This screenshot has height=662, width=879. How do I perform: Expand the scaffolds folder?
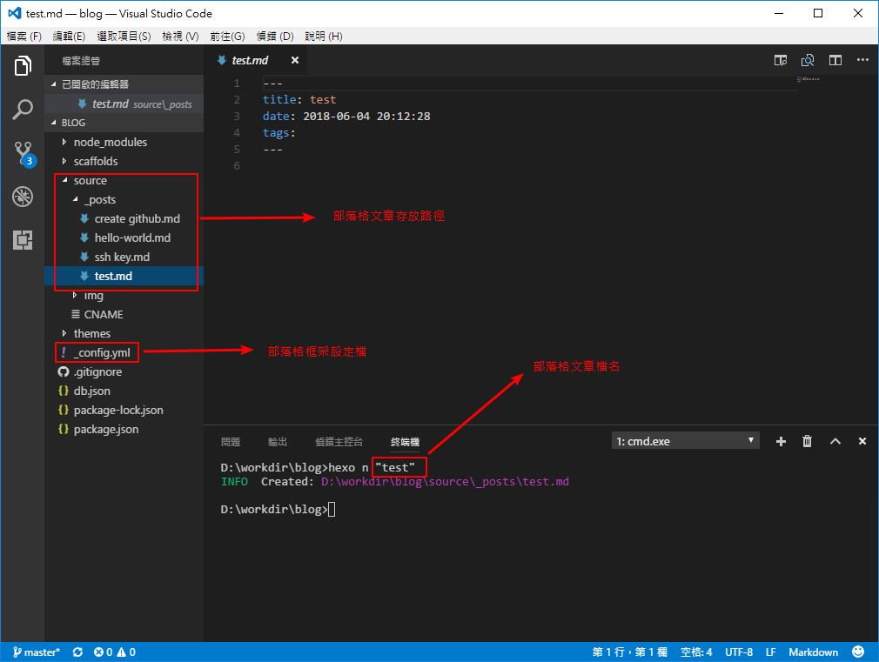click(x=64, y=161)
